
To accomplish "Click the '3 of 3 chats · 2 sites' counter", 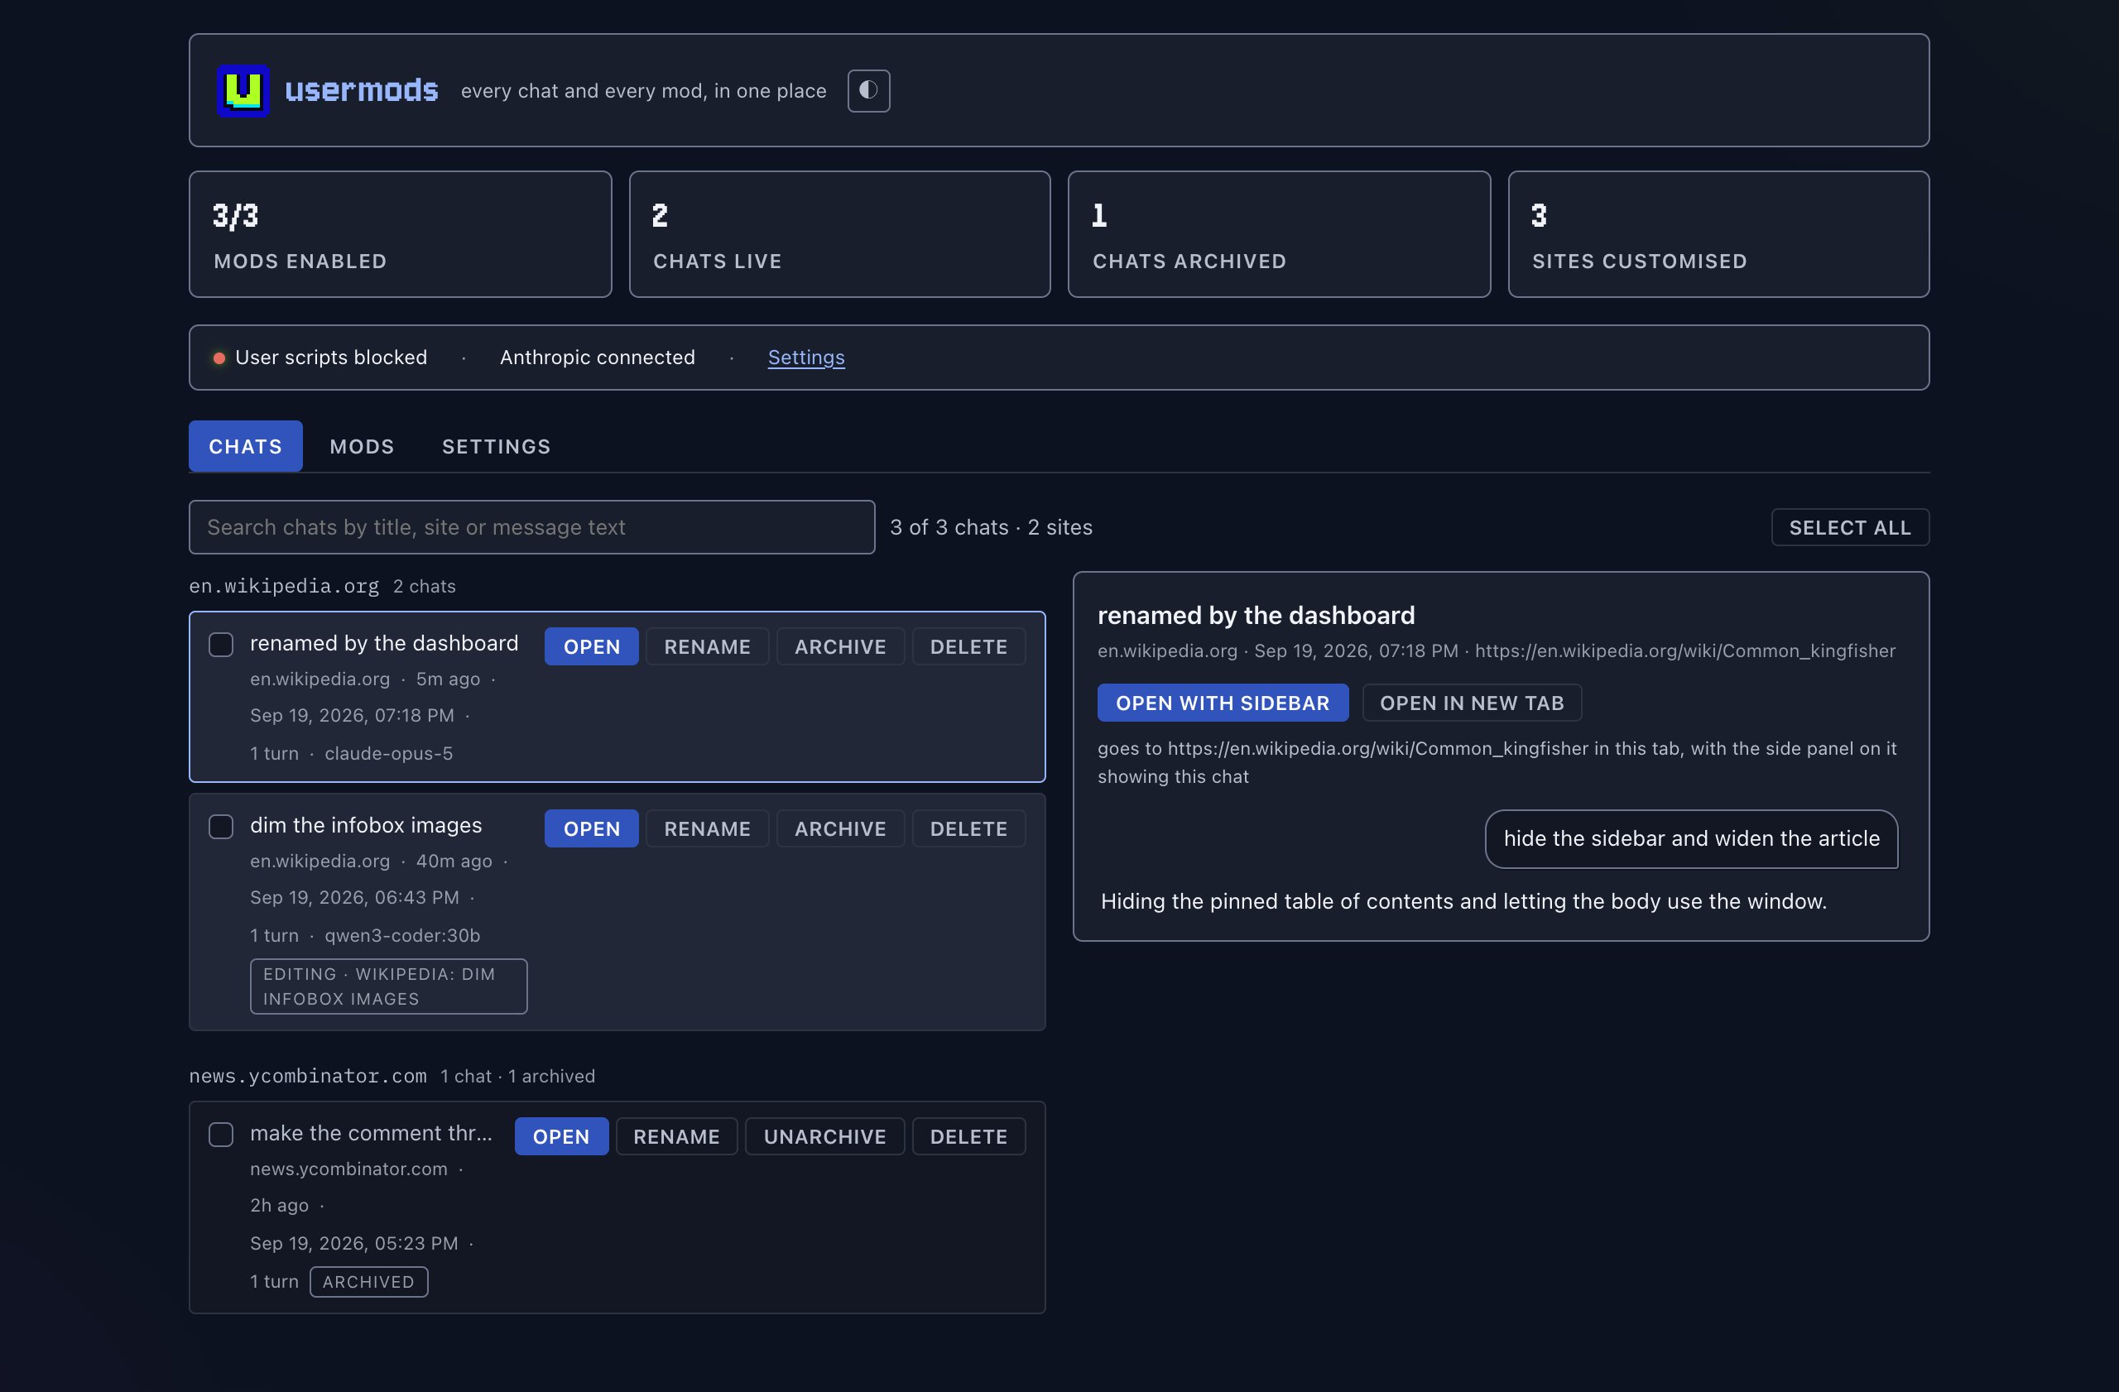I will pyautogui.click(x=991, y=527).
